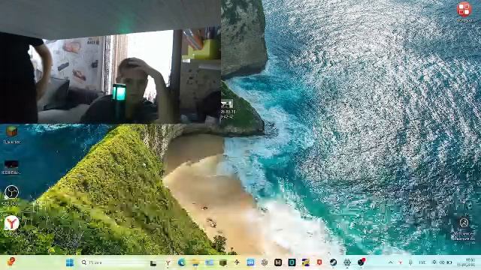The image size is (481, 270).
Task: Select the small image file beside webcam window
Action: [x=227, y=109]
